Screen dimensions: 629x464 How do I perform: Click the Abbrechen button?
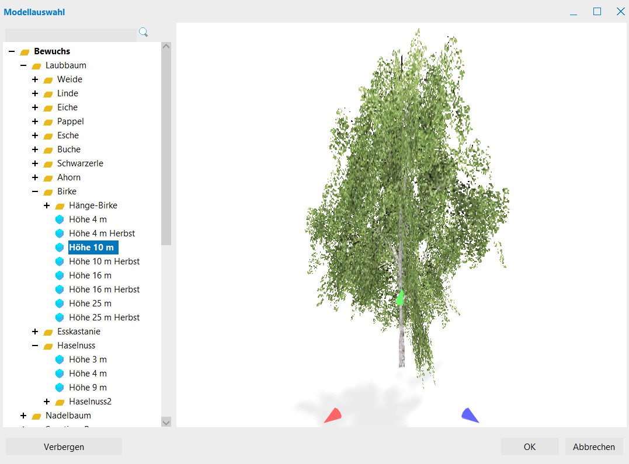[593, 447]
